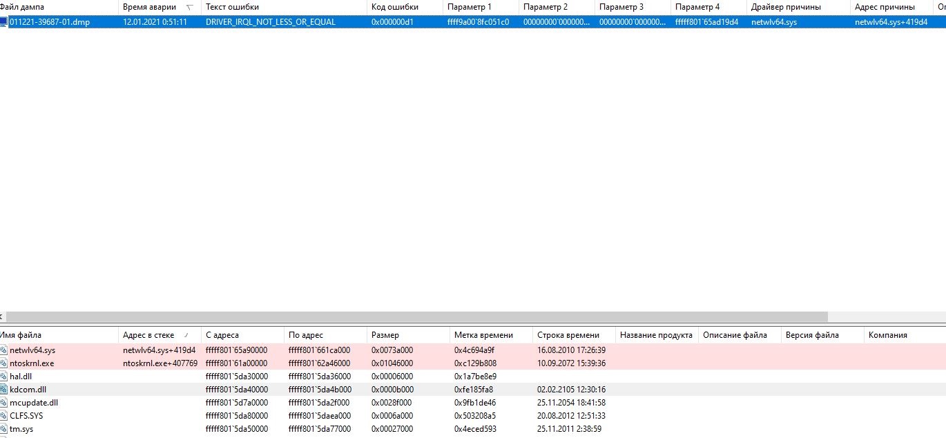Sort by 'Версия файла' column header
The width and height of the screenshot is (946, 438).
click(823, 335)
